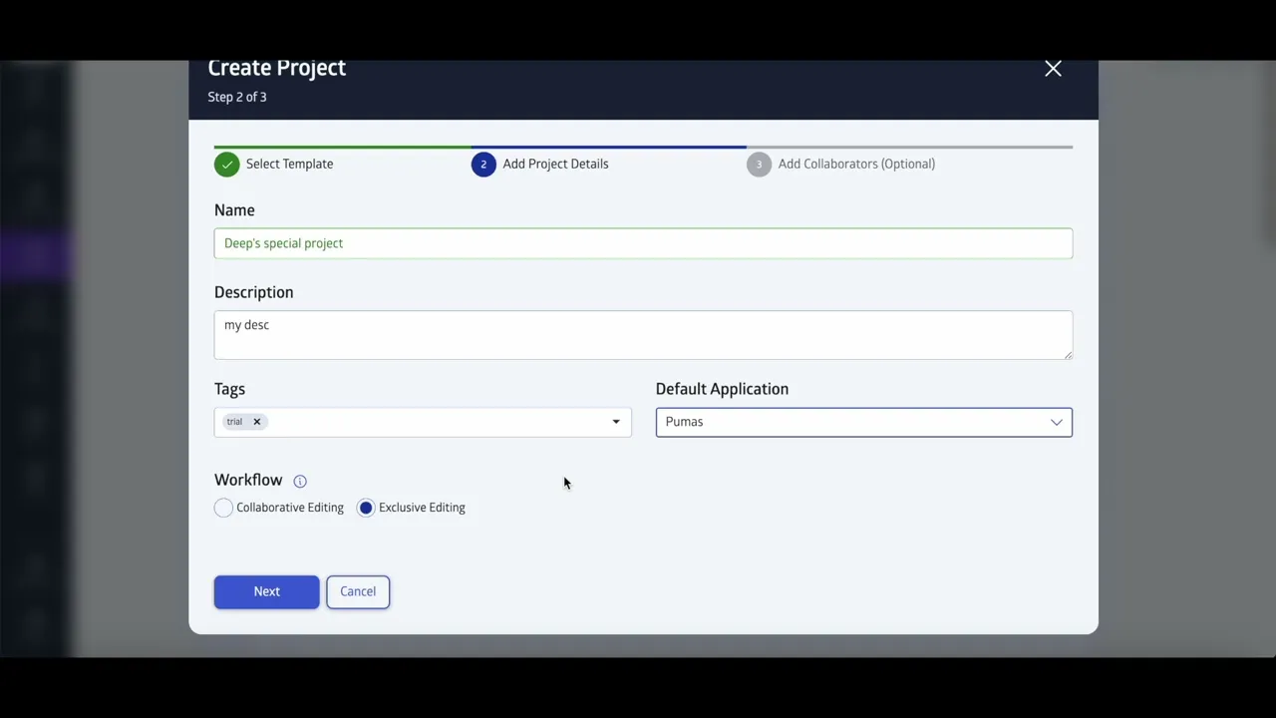Click into the Name input field
This screenshot has height=718, width=1276.
coord(643,243)
